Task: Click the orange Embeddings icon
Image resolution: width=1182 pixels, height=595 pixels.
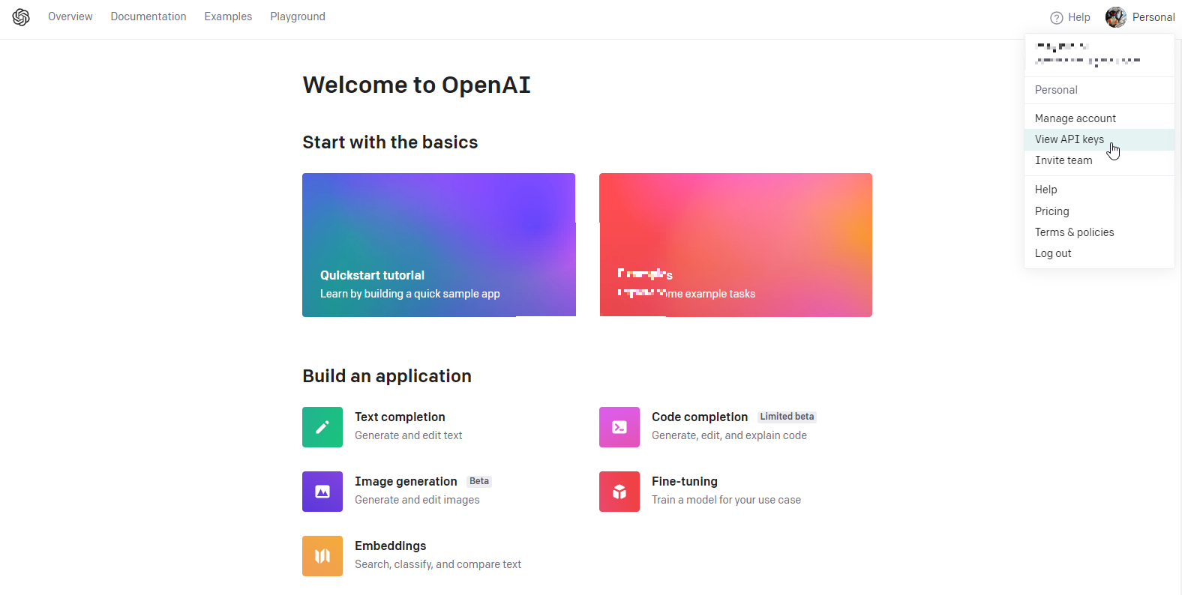Action: coord(322,556)
